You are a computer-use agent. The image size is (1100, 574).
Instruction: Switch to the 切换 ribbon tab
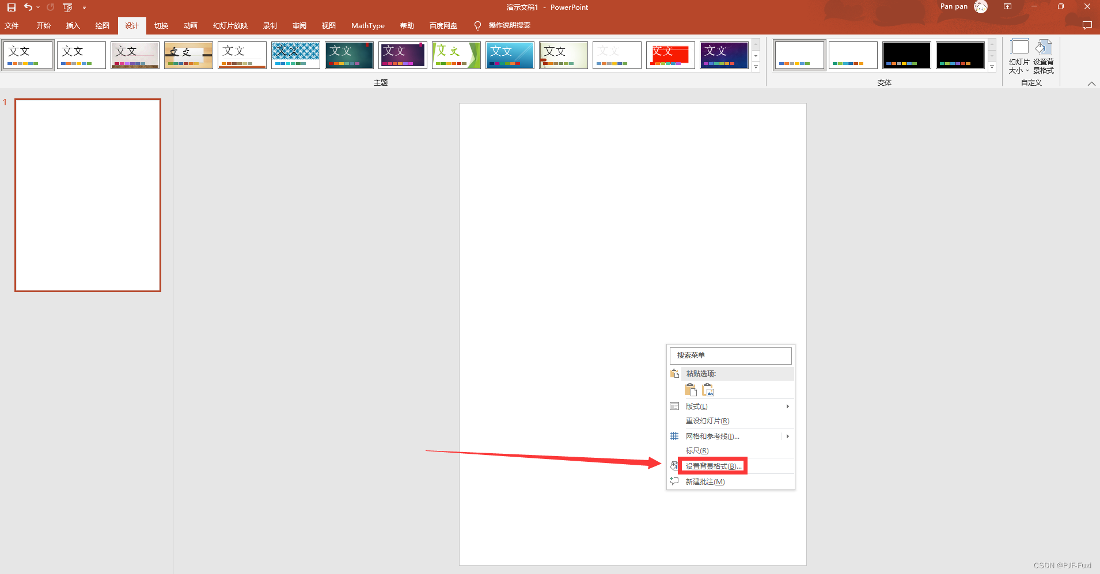(x=161, y=26)
